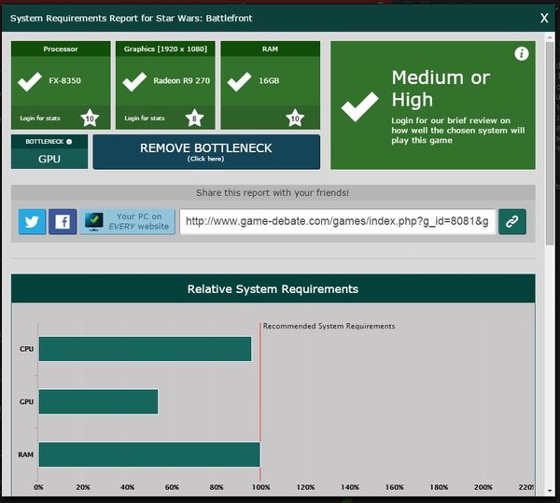Share report on Facebook icon
The image size is (560, 503).
[63, 222]
